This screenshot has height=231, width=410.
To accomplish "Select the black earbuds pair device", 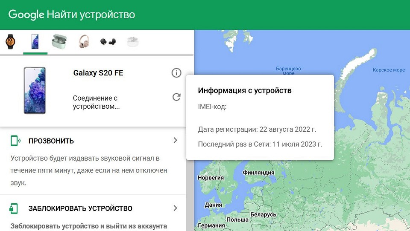I will pos(108,42).
